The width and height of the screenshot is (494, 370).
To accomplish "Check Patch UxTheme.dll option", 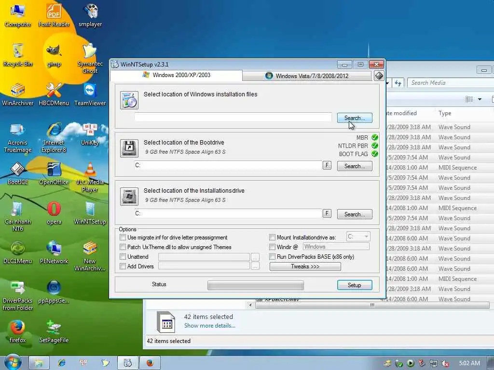I will [123, 247].
